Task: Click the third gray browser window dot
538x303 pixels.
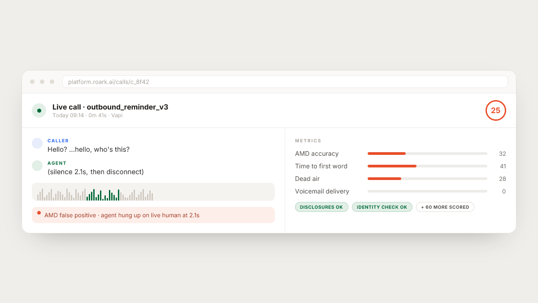Action: (x=52, y=82)
